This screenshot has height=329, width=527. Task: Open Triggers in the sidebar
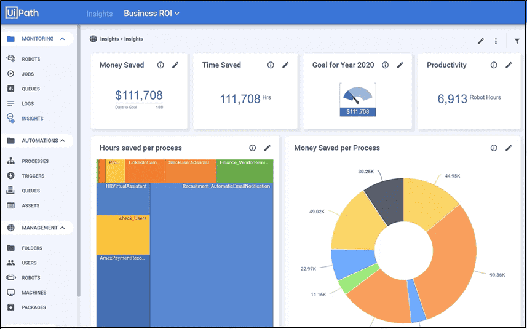pos(33,176)
